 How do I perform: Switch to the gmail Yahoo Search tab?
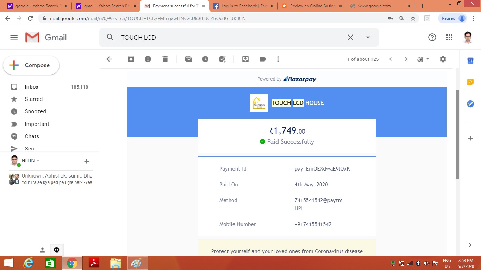point(106,6)
